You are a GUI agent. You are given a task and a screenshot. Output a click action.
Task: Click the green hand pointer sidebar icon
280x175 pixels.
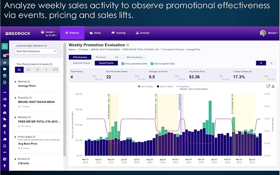click(5, 47)
